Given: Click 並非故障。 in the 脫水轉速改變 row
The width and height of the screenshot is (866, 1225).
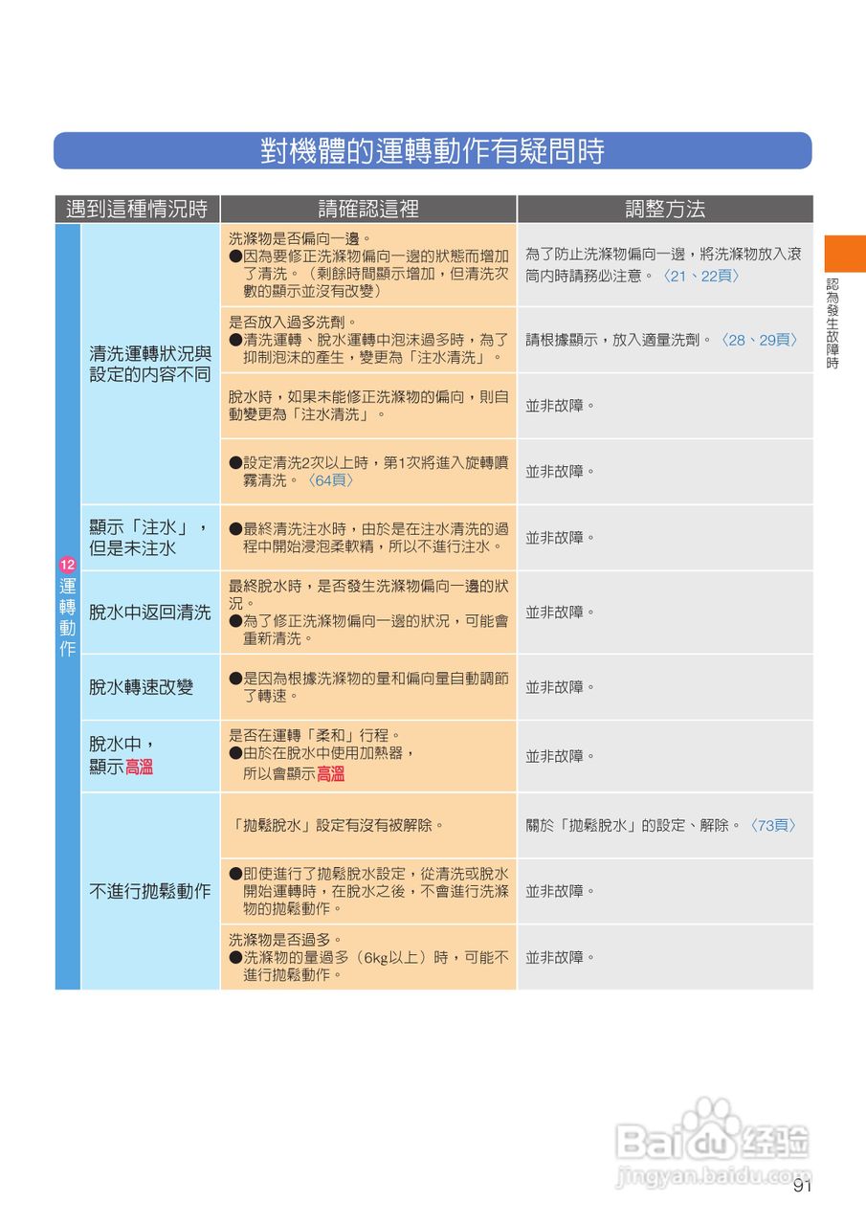Looking at the screenshot, I should (x=561, y=687).
